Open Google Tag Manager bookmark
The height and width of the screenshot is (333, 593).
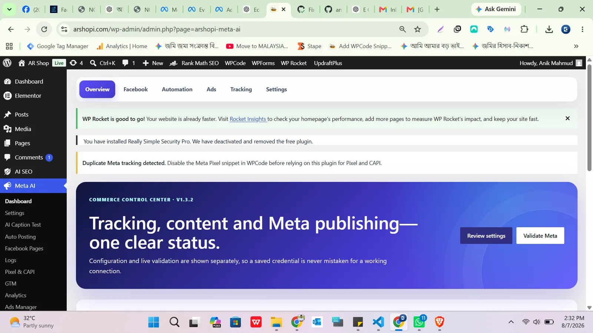(58, 46)
